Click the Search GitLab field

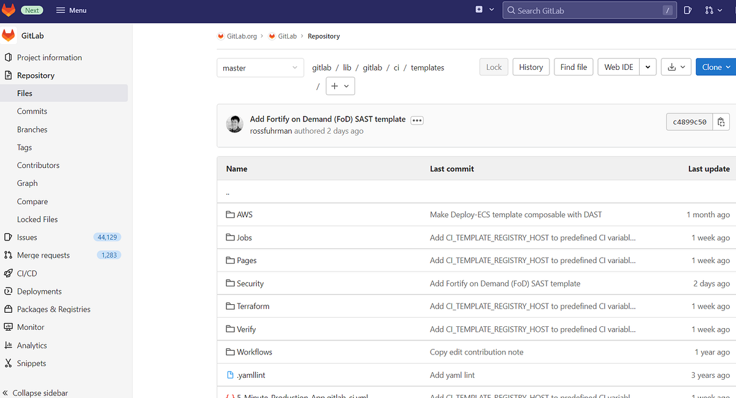[589, 10]
